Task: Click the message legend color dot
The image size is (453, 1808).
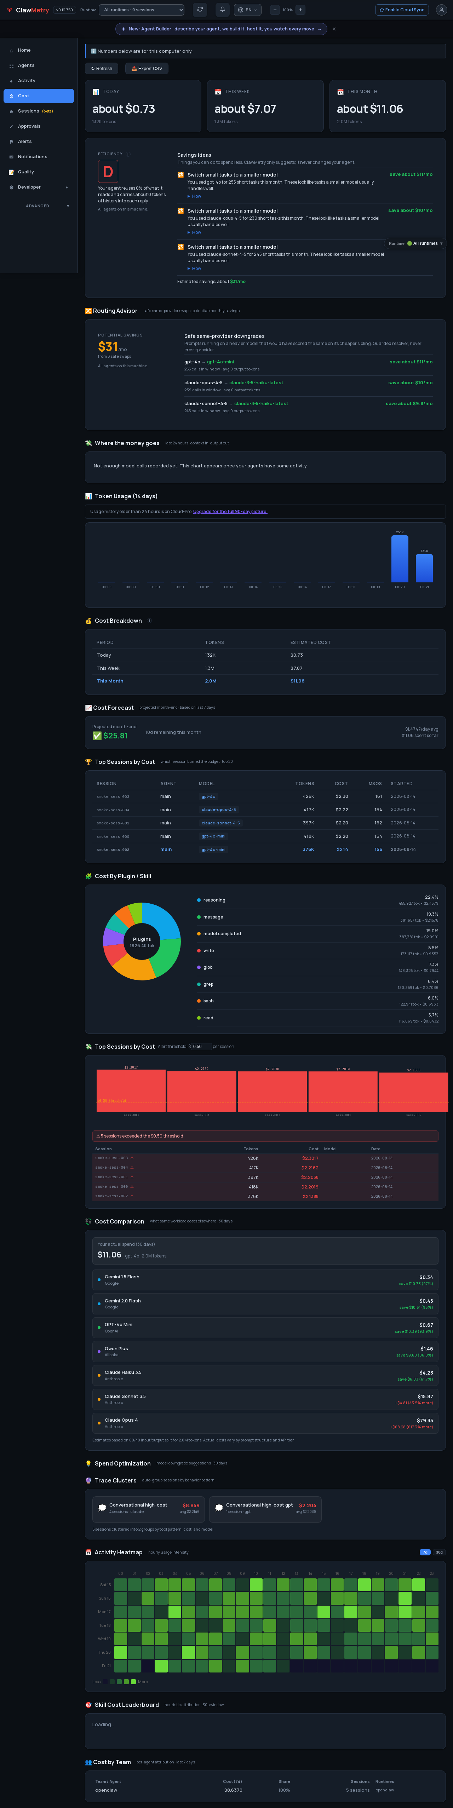Action: pos(199,917)
